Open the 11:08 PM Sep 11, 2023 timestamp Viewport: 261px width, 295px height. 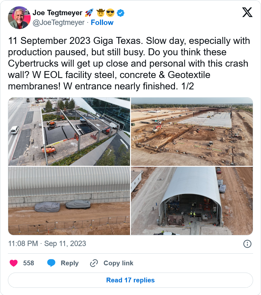(47, 244)
